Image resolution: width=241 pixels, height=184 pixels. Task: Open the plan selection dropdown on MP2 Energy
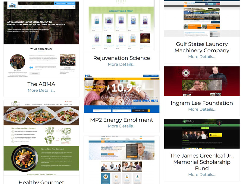tap(121, 111)
